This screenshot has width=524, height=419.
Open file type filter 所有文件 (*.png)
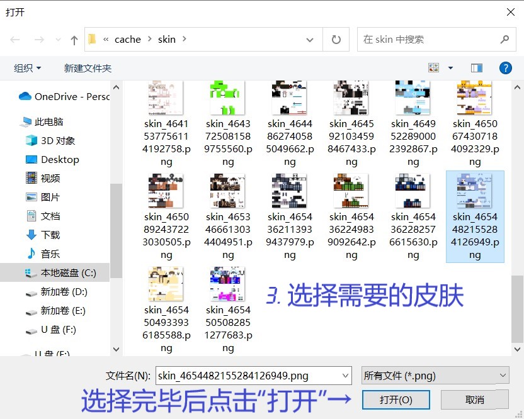(435, 376)
